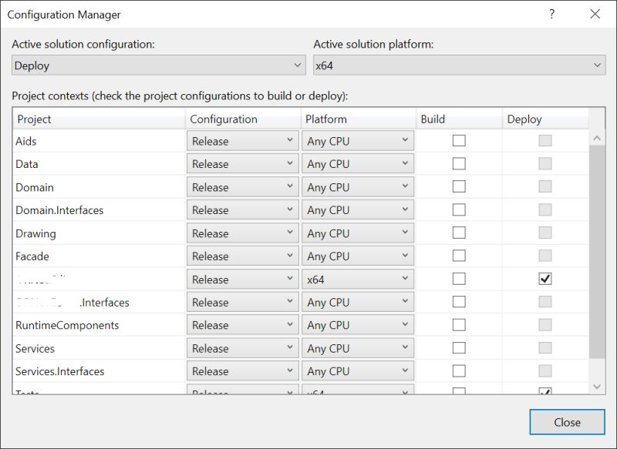Enable Build checkbox for Aids project
This screenshot has height=449, width=617.
click(459, 141)
